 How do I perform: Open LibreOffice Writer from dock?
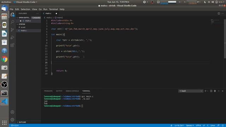(4, 34)
